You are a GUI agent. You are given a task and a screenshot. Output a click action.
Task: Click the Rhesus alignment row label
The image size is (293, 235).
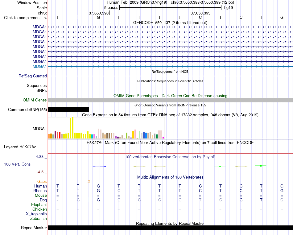40,191
